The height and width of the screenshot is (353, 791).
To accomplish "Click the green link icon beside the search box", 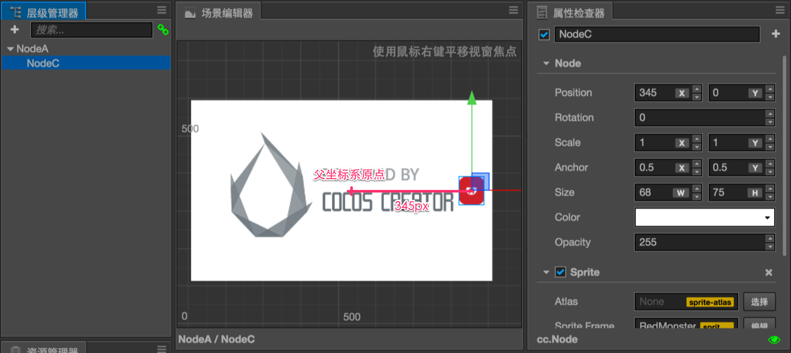I will pyautogui.click(x=163, y=29).
